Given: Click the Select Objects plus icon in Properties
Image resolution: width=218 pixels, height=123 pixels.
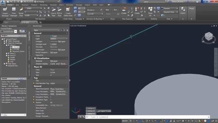Looking at the screenshot, I should click(x=64, y=30).
